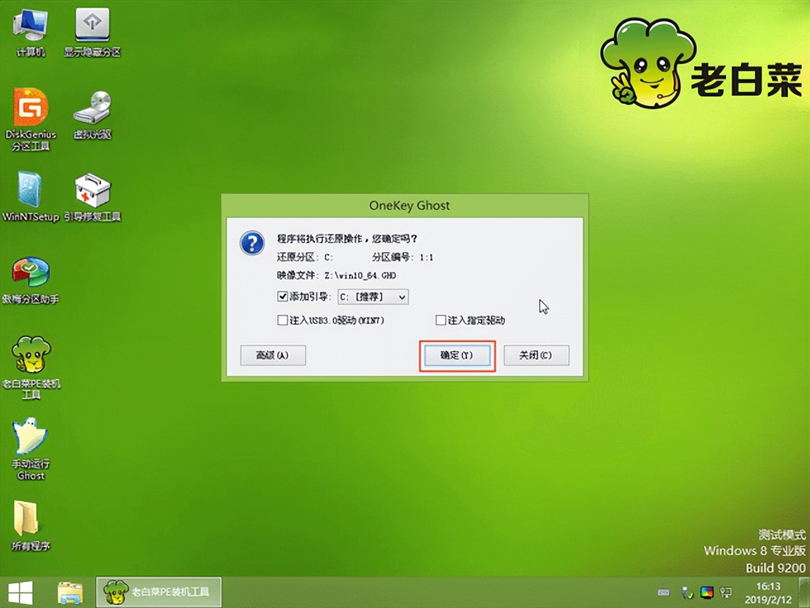Select the 老白菜PE装机工具 taskbar entry
The width and height of the screenshot is (810, 608).
click(x=158, y=592)
